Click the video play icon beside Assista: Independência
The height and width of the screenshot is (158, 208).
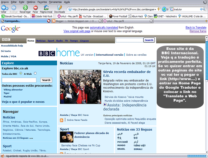105,104
